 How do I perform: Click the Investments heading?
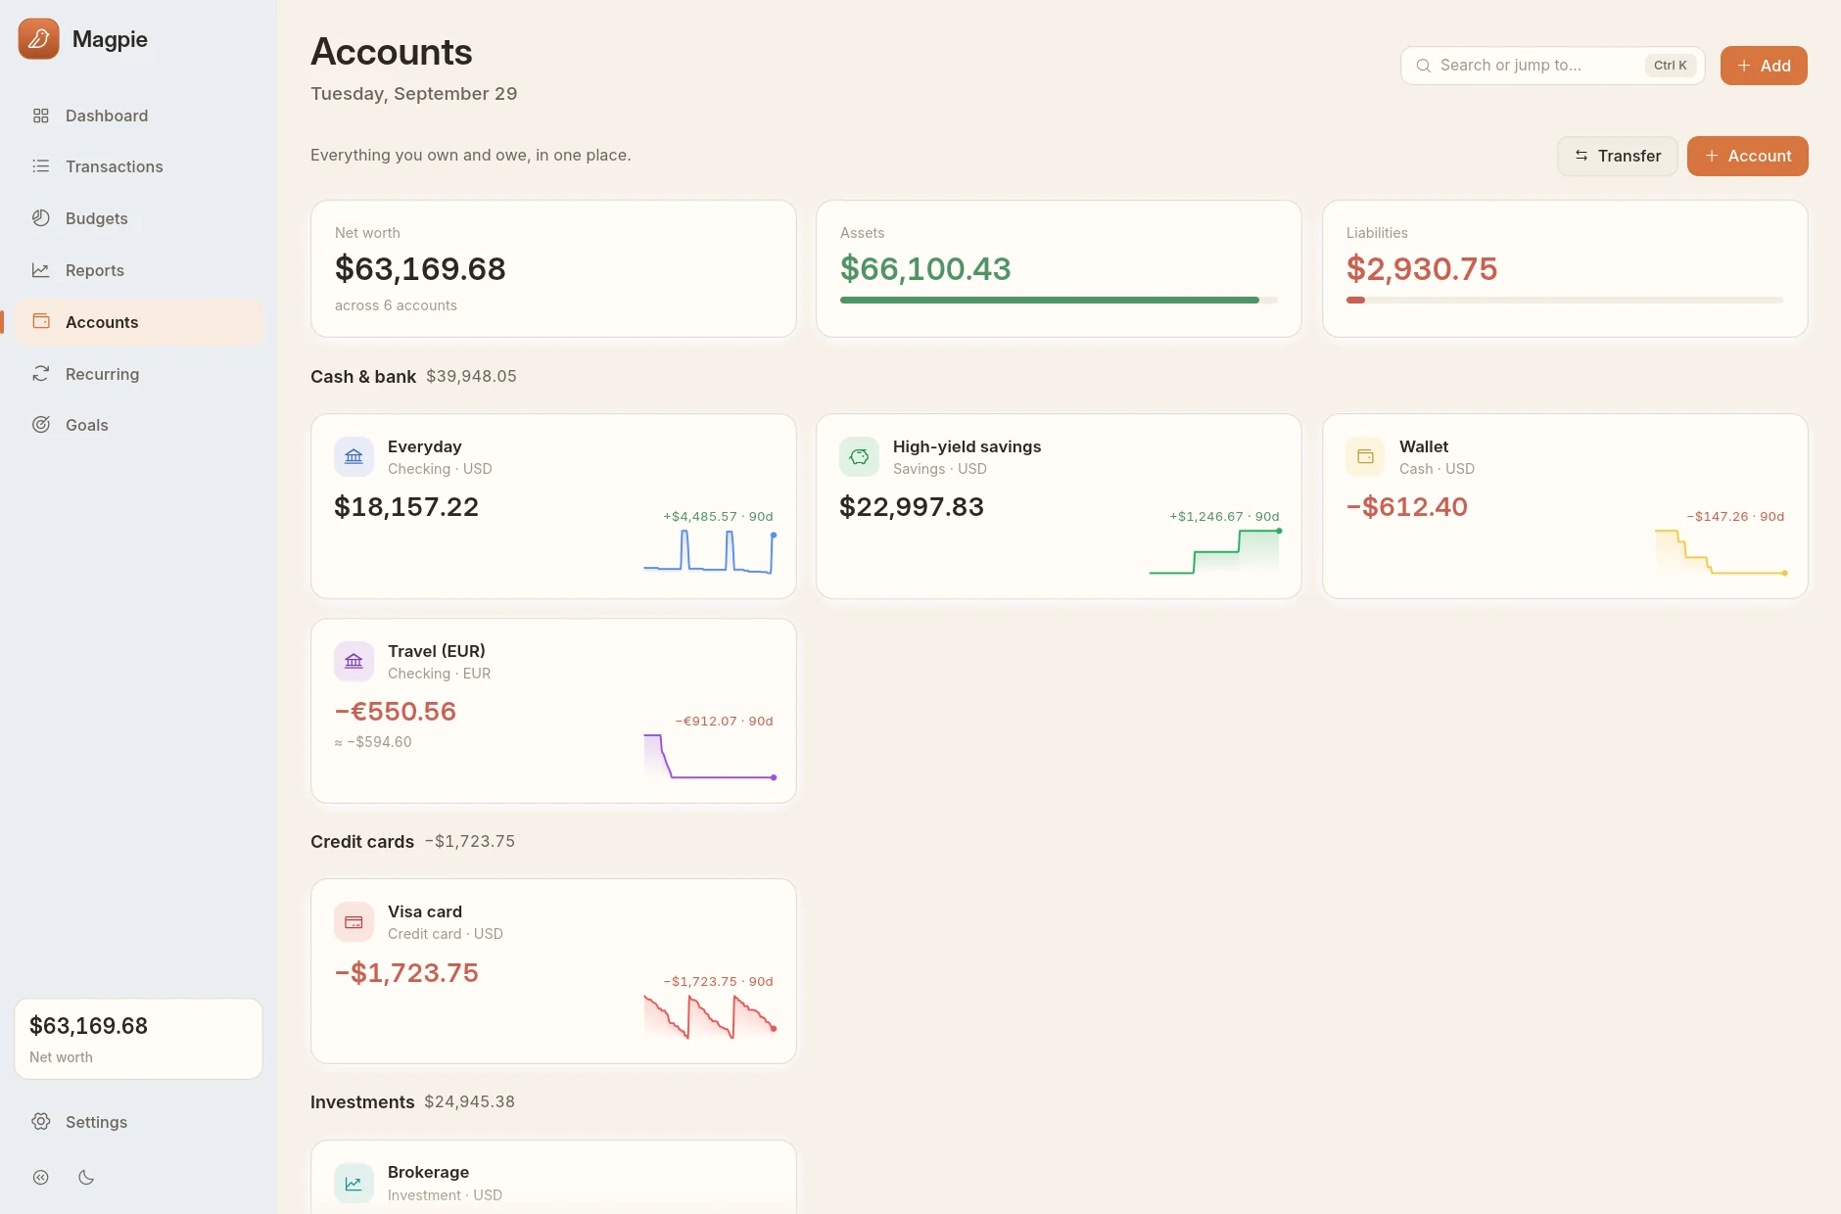[x=362, y=1101]
